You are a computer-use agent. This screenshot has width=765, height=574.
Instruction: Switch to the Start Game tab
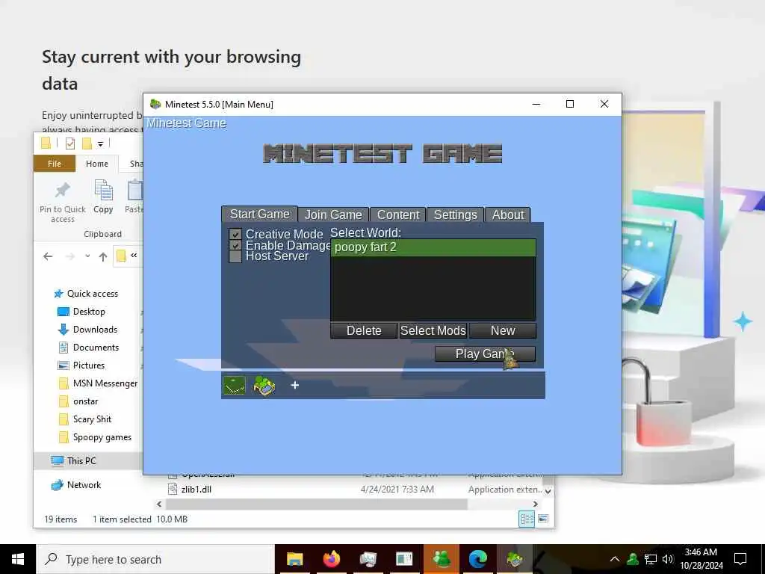click(259, 215)
